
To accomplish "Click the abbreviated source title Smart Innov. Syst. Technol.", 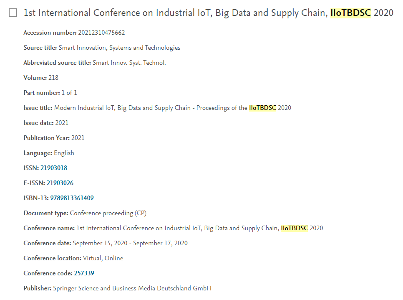I will 129,63.
